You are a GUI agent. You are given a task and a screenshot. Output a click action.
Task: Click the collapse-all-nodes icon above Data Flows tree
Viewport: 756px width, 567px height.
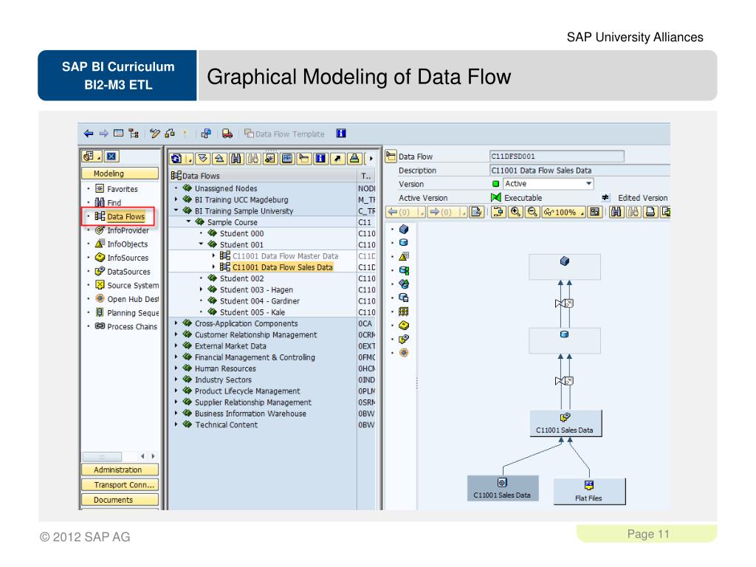pyautogui.click(x=219, y=159)
